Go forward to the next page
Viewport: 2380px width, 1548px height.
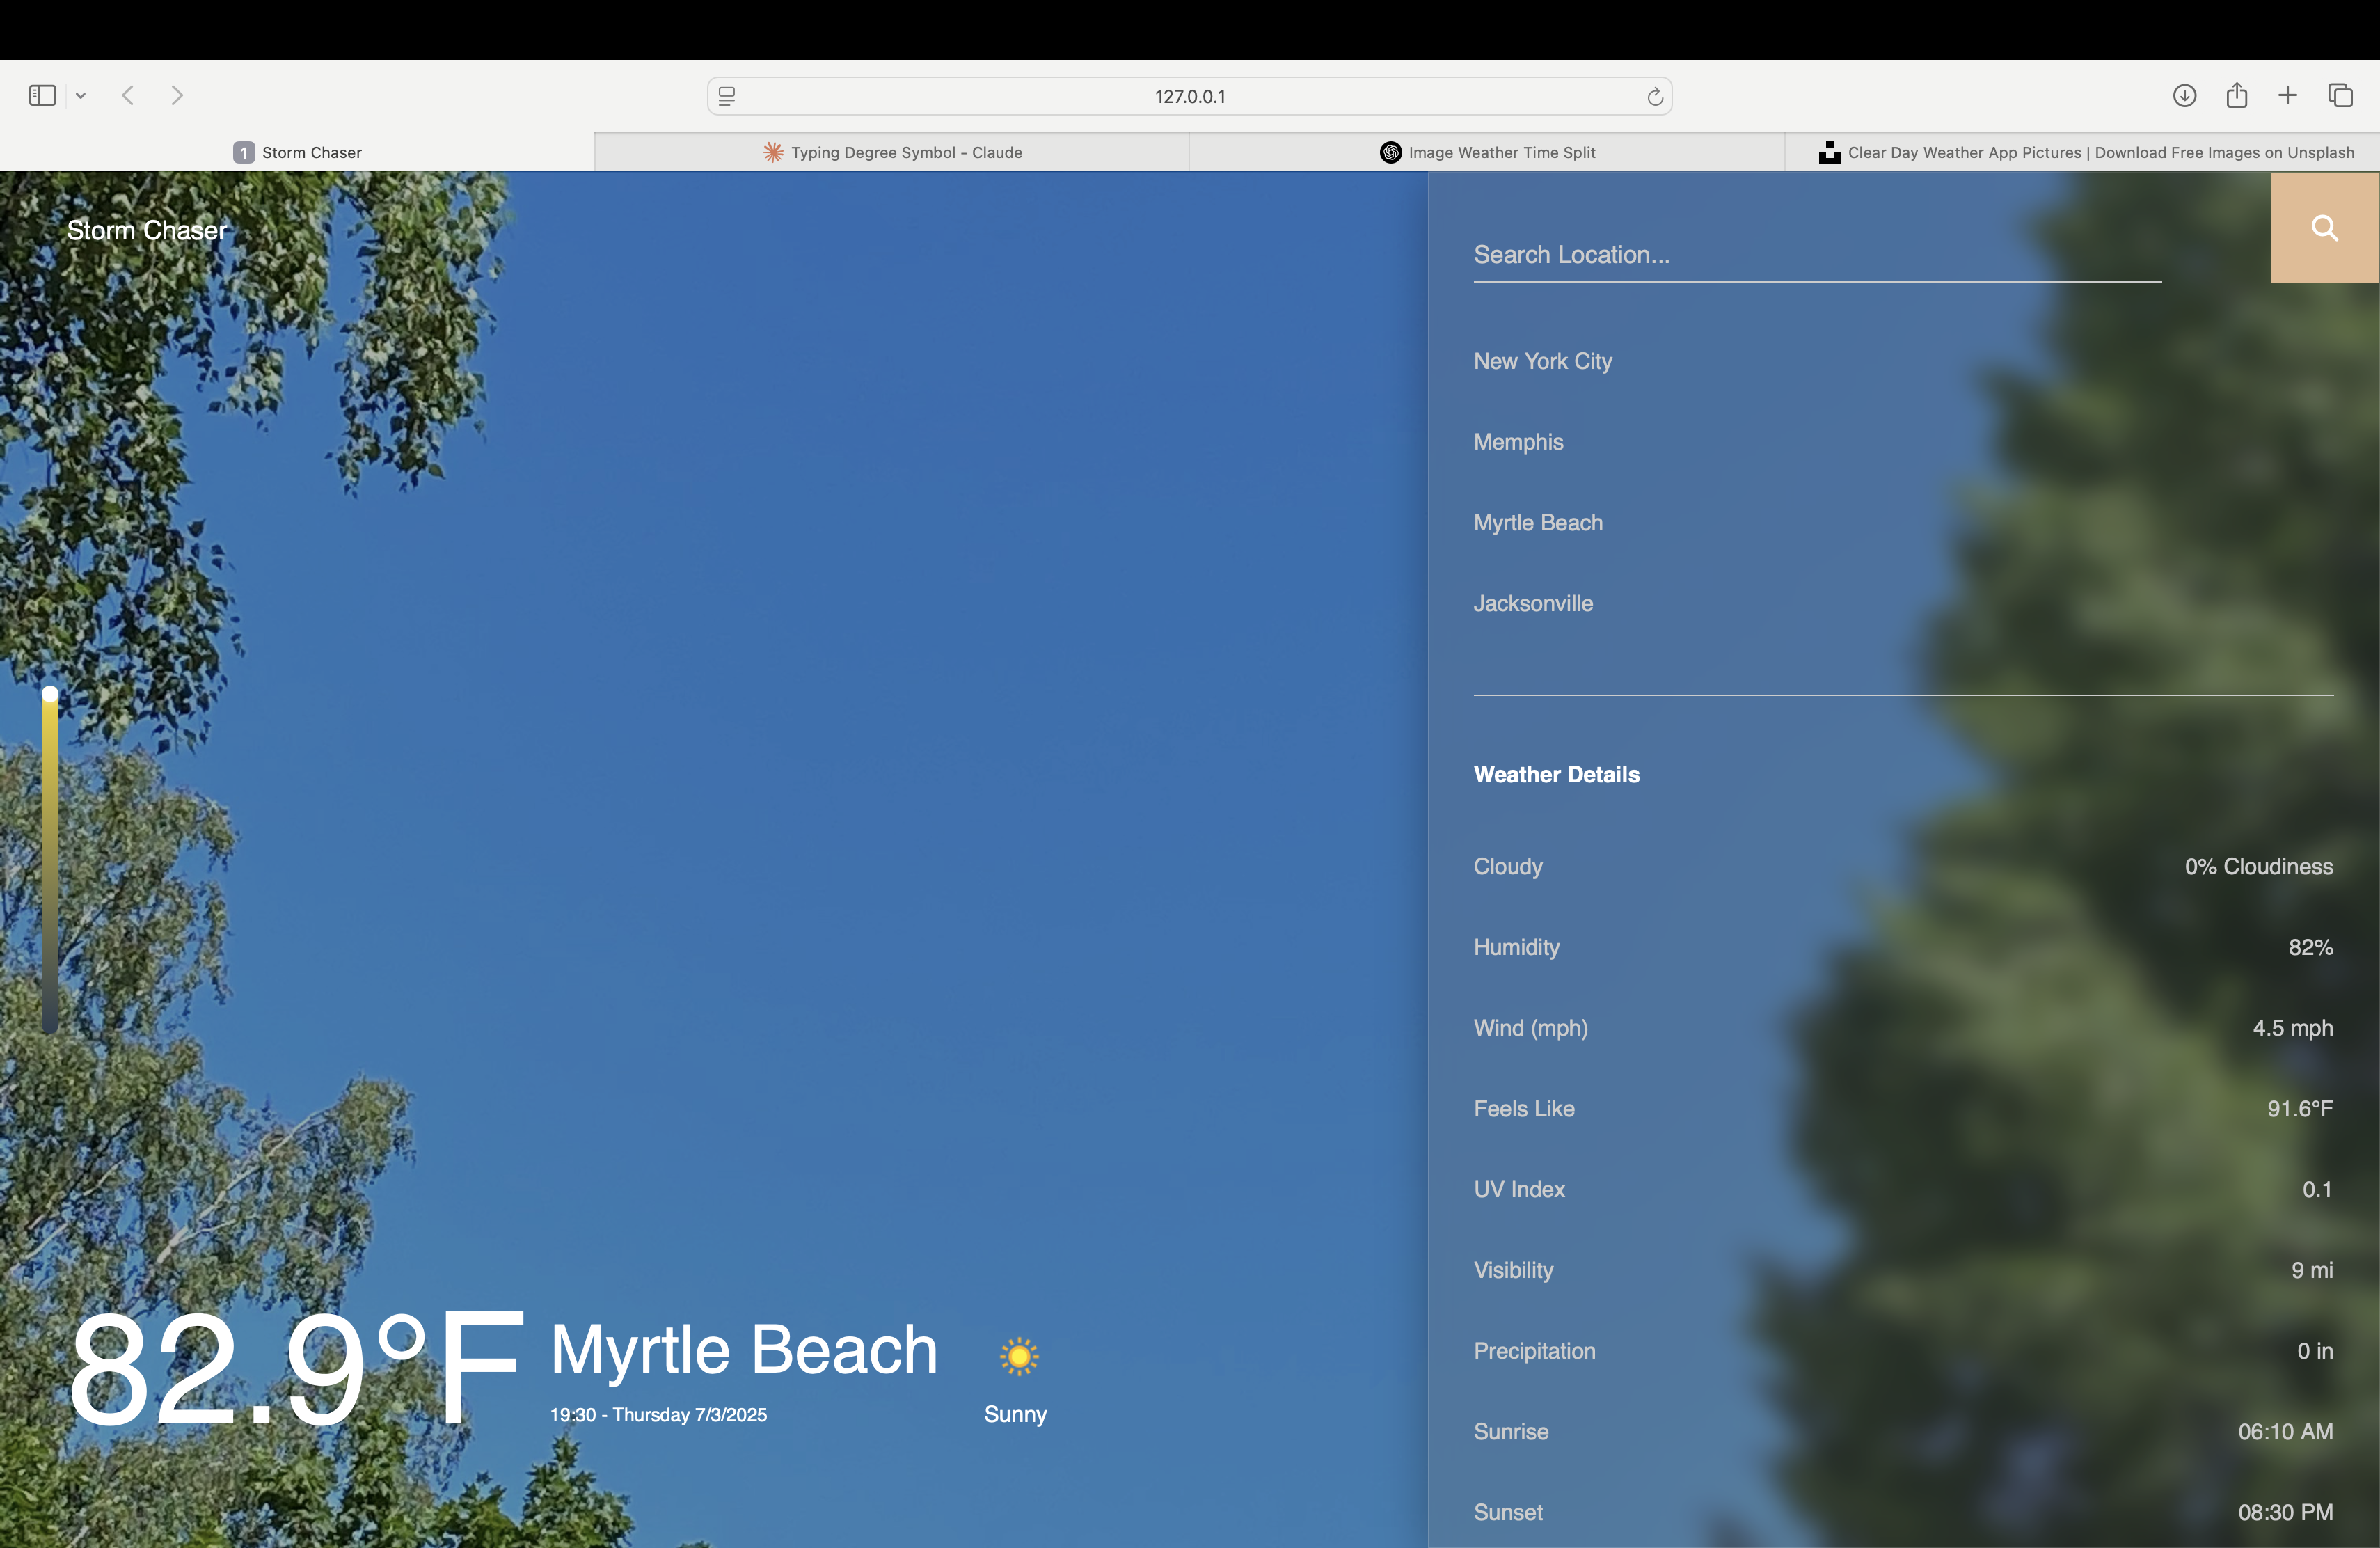click(x=177, y=96)
